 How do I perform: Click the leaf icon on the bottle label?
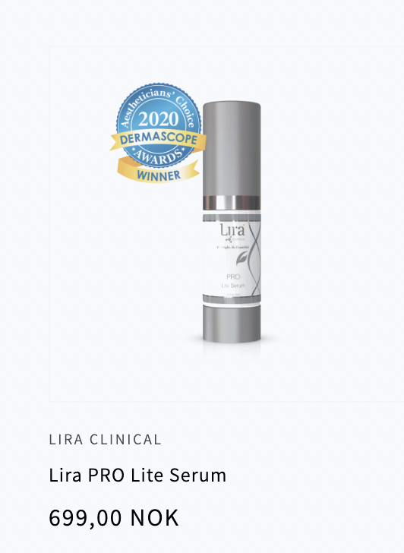pos(241,258)
